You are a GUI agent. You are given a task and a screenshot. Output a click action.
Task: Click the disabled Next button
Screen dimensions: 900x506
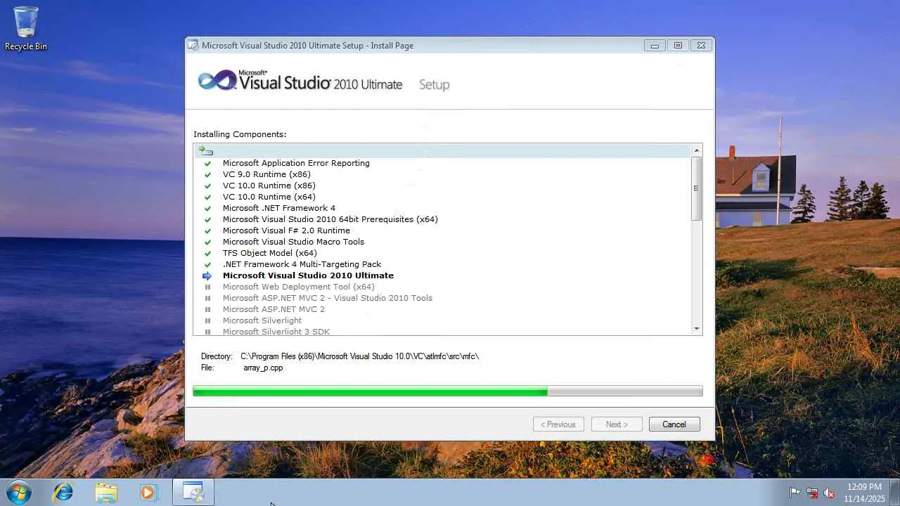616,424
